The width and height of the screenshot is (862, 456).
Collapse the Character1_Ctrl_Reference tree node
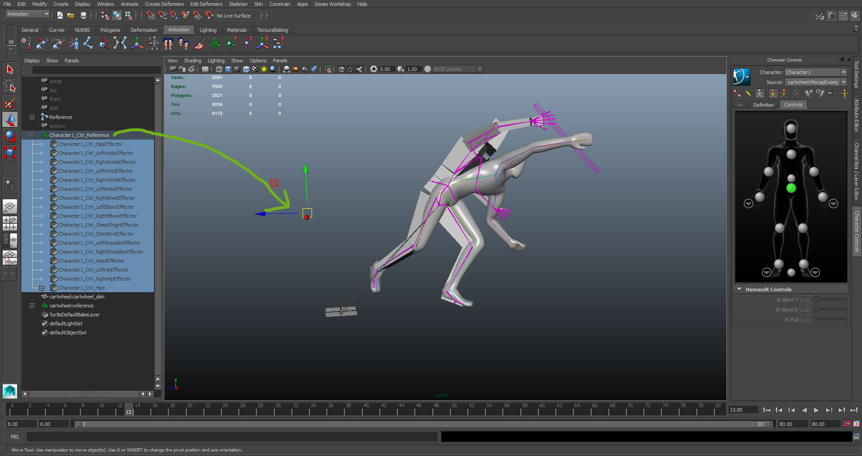[32, 135]
